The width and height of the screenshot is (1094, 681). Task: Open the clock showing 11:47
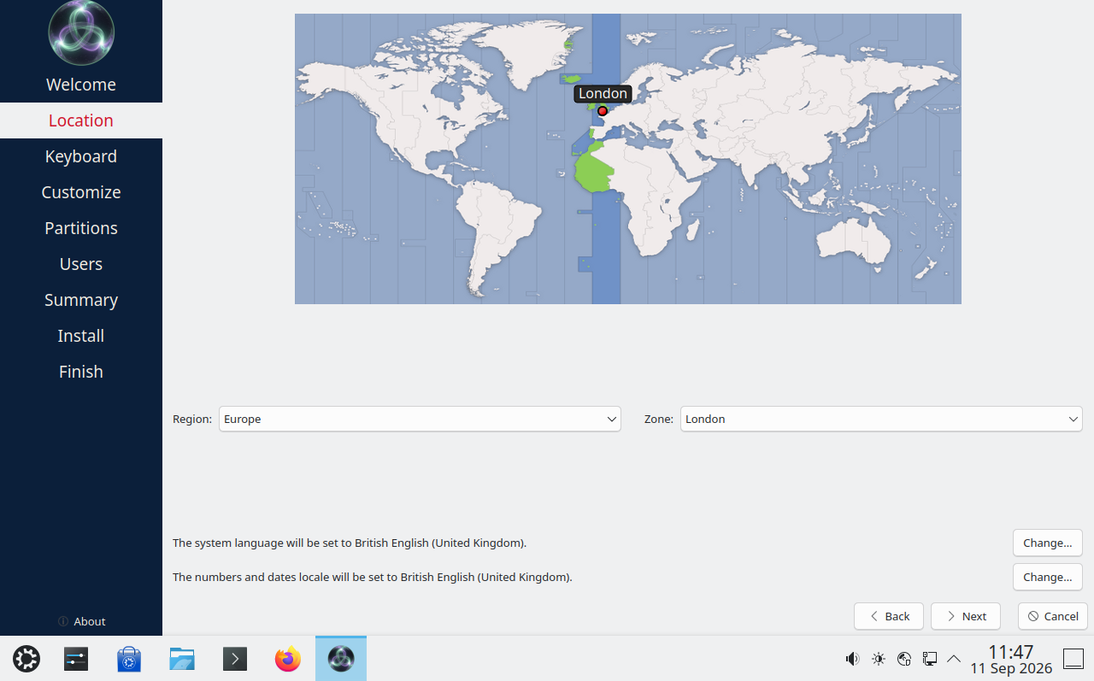point(1011,659)
